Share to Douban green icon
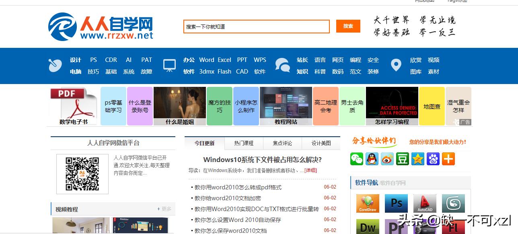Screen dimensions: 518x234 click(403, 159)
